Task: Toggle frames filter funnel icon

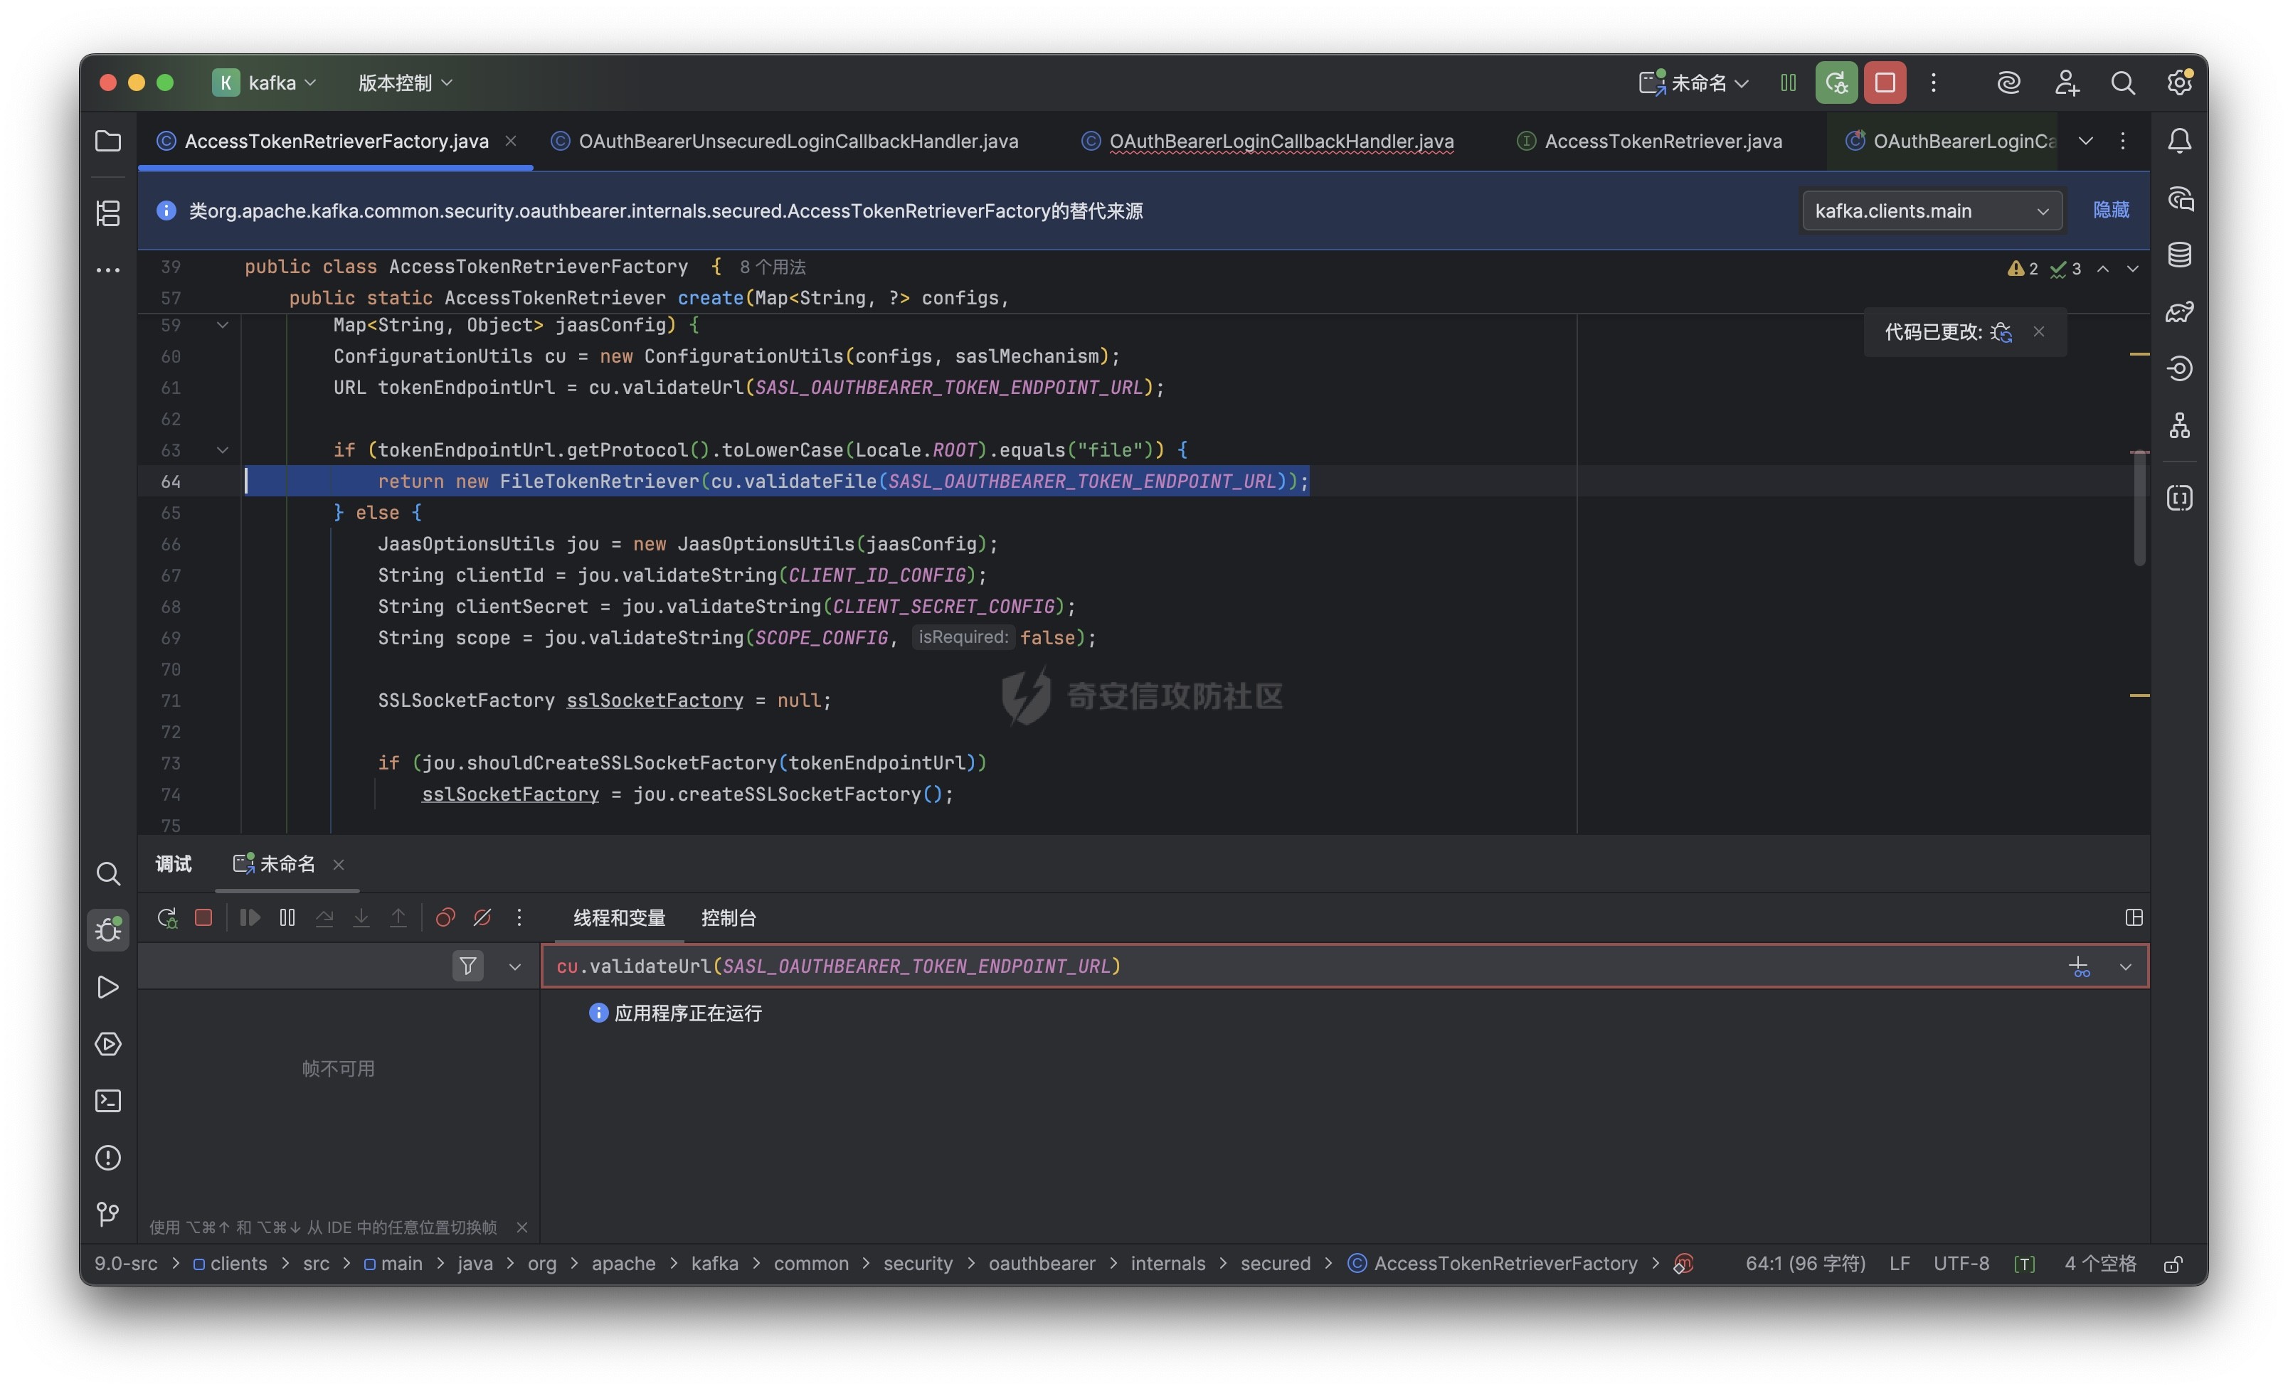Action: [468, 966]
